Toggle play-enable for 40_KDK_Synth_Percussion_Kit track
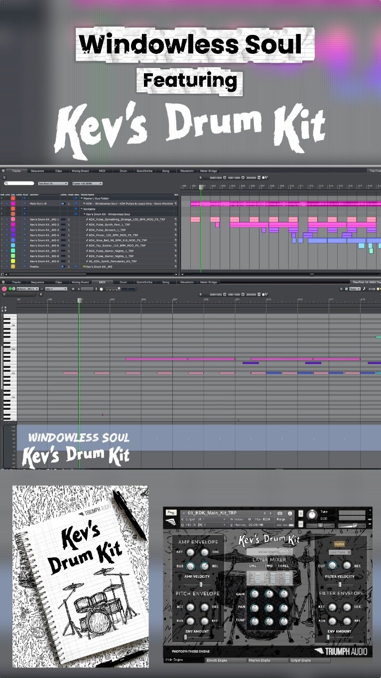 coord(24,261)
